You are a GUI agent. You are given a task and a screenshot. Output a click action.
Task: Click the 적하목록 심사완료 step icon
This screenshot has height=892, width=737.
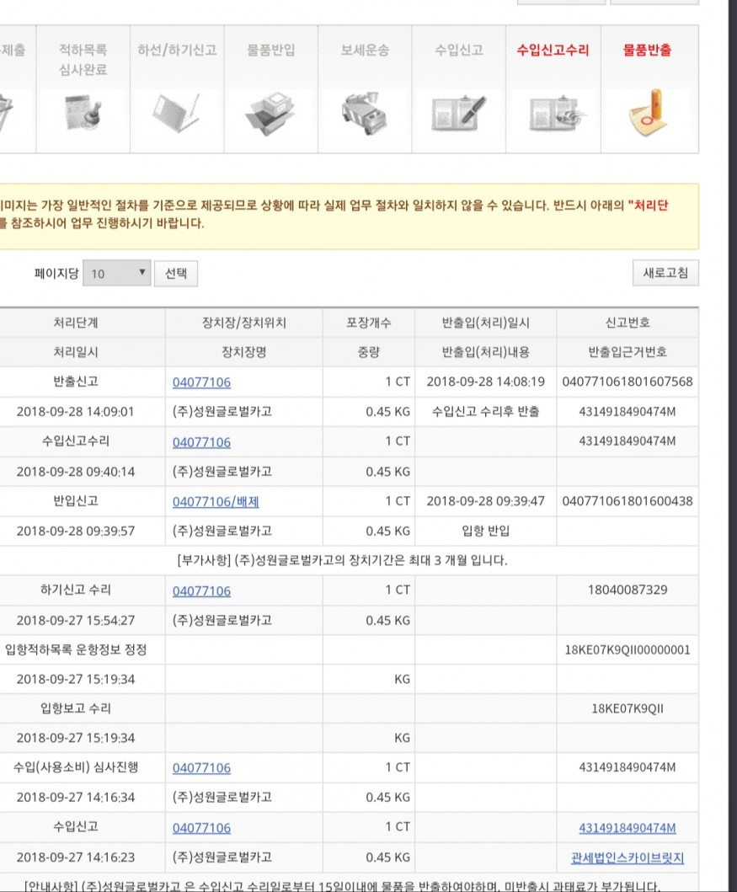pyautogui.click(x=83, y=111)
